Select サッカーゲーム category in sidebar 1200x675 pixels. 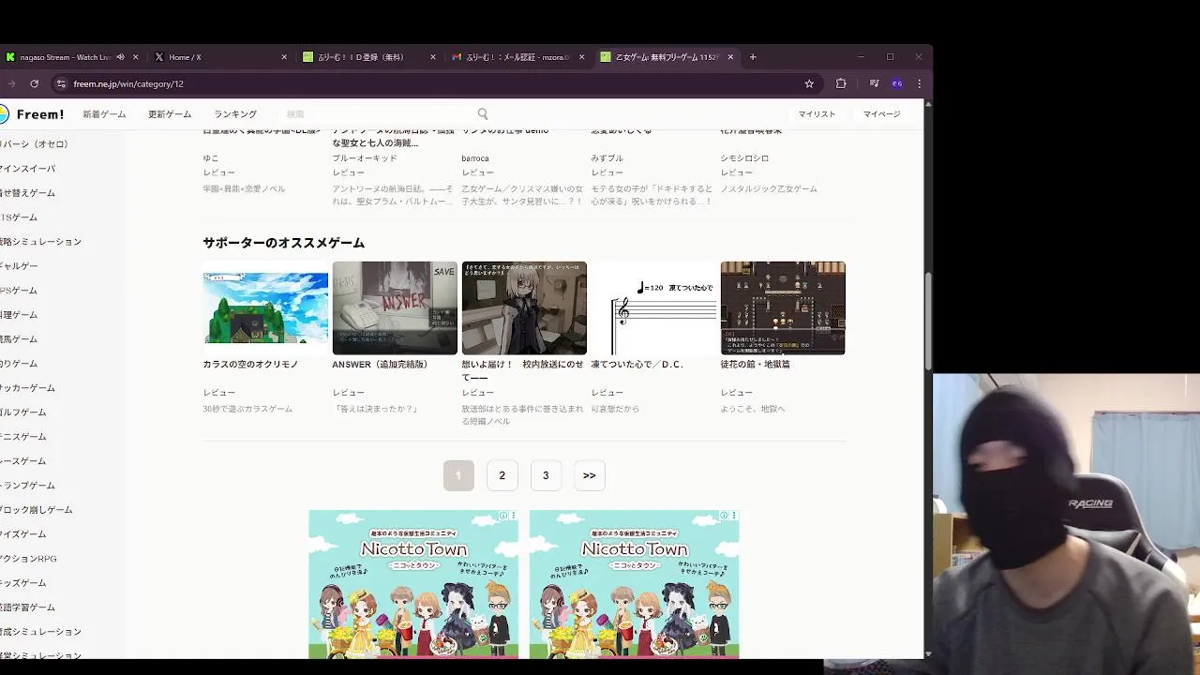pyautogui.click(x=27, y=388)
